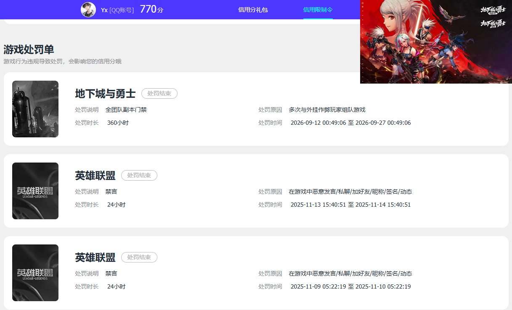Click the 770分 credit score
This screenshot has width=512, height=310.
click(x=151, y=9)
